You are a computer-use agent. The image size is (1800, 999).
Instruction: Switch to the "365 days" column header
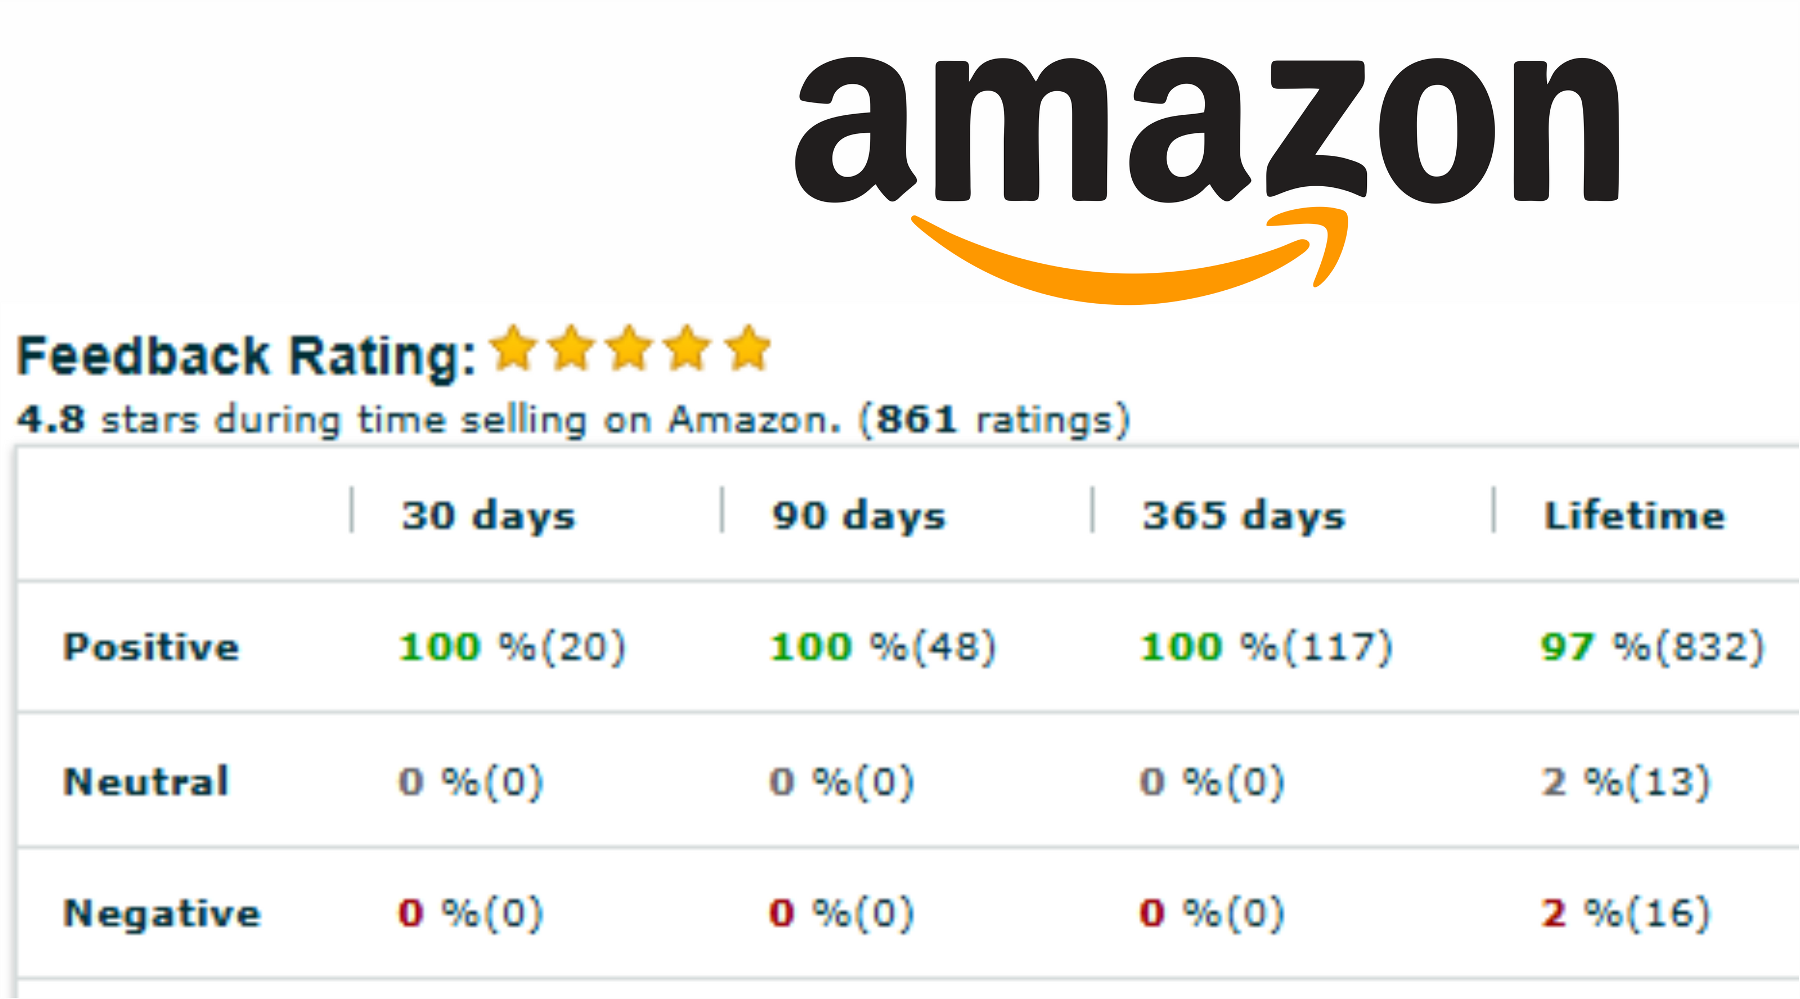click(x=1244, y=516)
